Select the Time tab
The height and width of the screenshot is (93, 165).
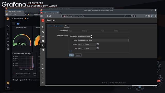pos(67,26)
